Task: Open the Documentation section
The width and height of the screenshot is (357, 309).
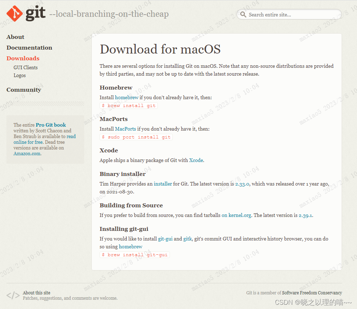Action: [x=29, y=47]
